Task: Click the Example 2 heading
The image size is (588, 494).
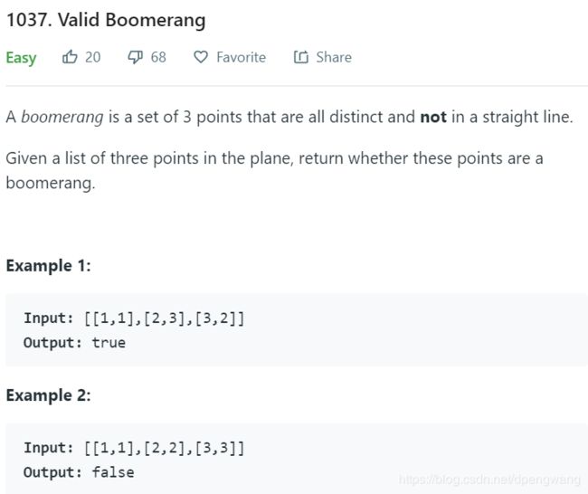Action: (48, 395)
